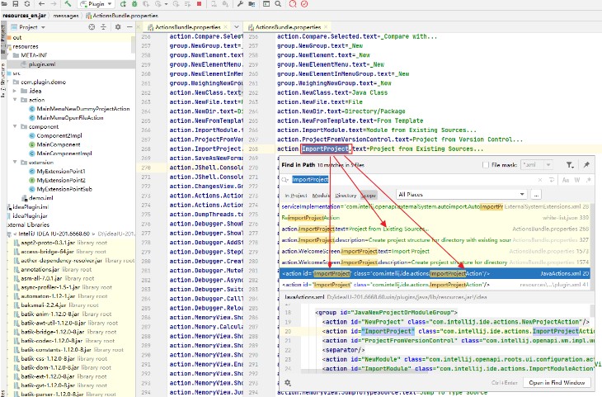This screenshot has width=602, height=397.
Task: Select the white-list.json 330 search result
Action: 435,218
